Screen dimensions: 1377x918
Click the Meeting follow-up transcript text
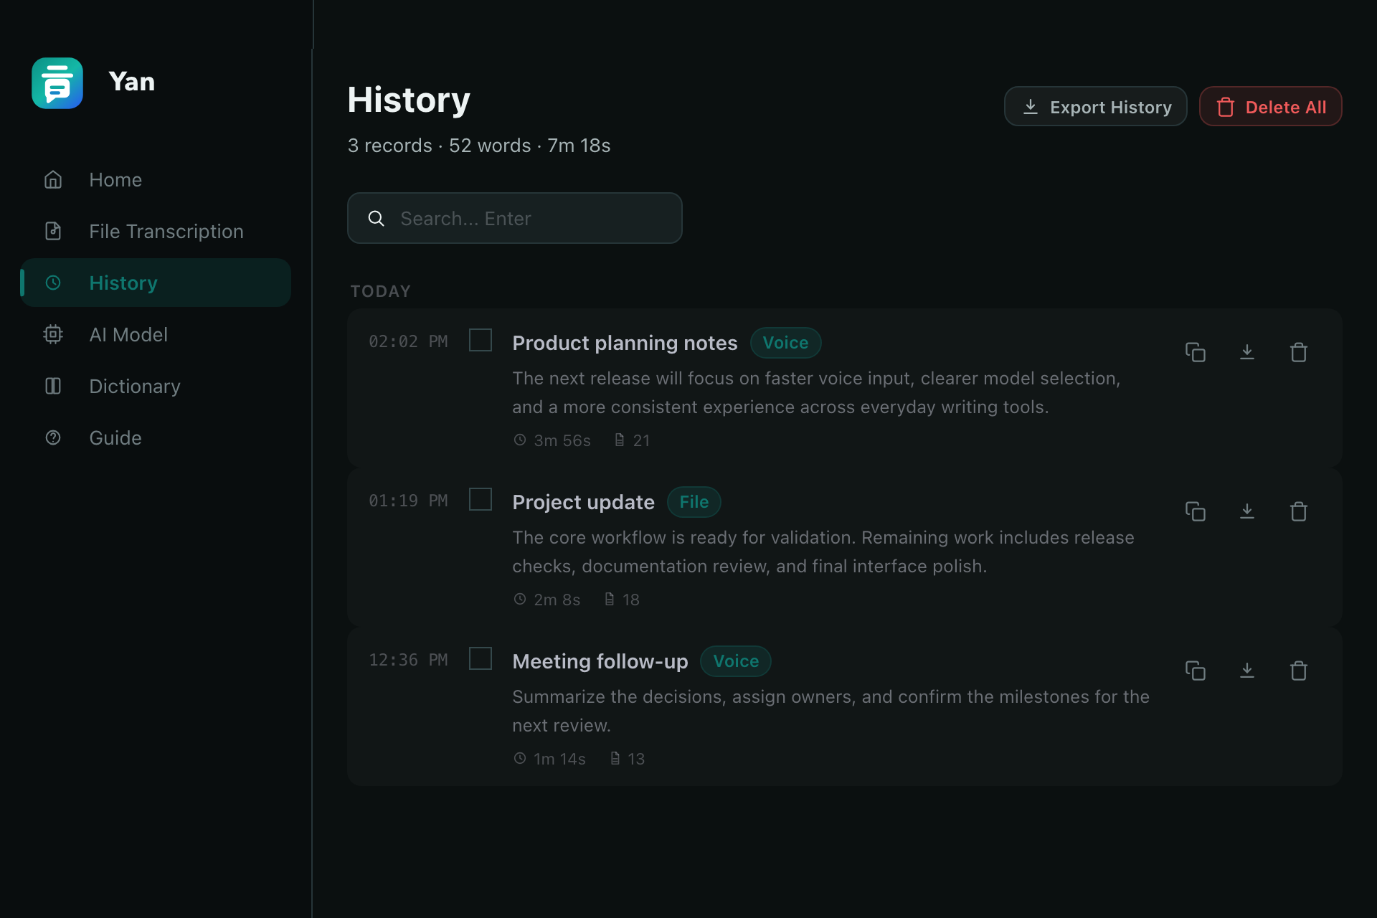[831, 711]
